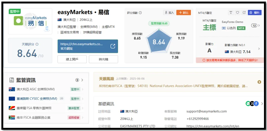Viewport: 267px width, 131px height.
Task: Click the Israel flag beside 以色列
Action: [x=224, y=28]
